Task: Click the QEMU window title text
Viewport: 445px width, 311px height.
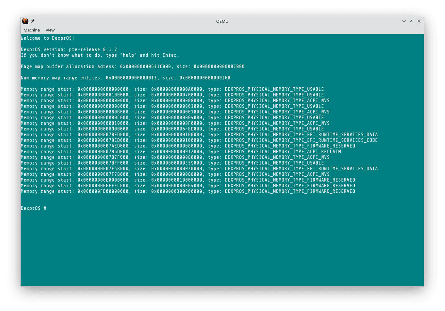Action: (222, 21)
